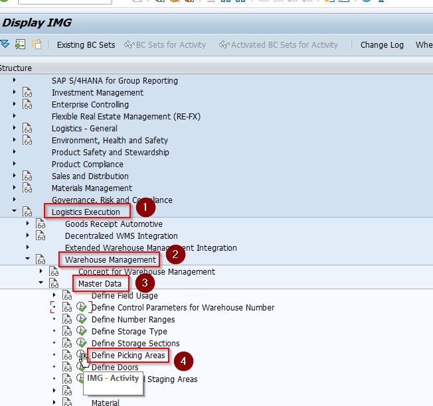Image resolution: width=433 pixels, height=406 pixels.
Task: Select Define Doors entry
Action: pos(115,367)
